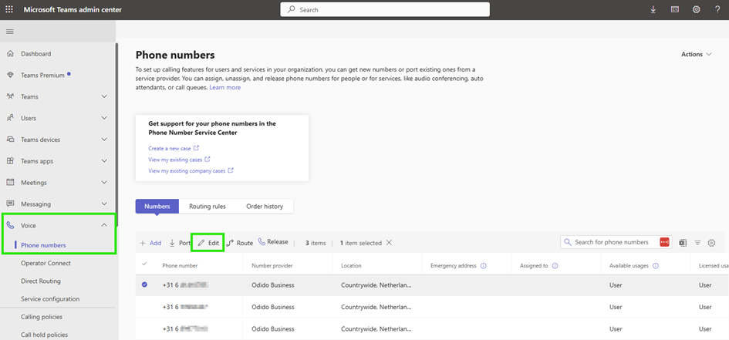Click the download icon in header
Viewport: 729px width, 340px height.
(x=653, y=9)
